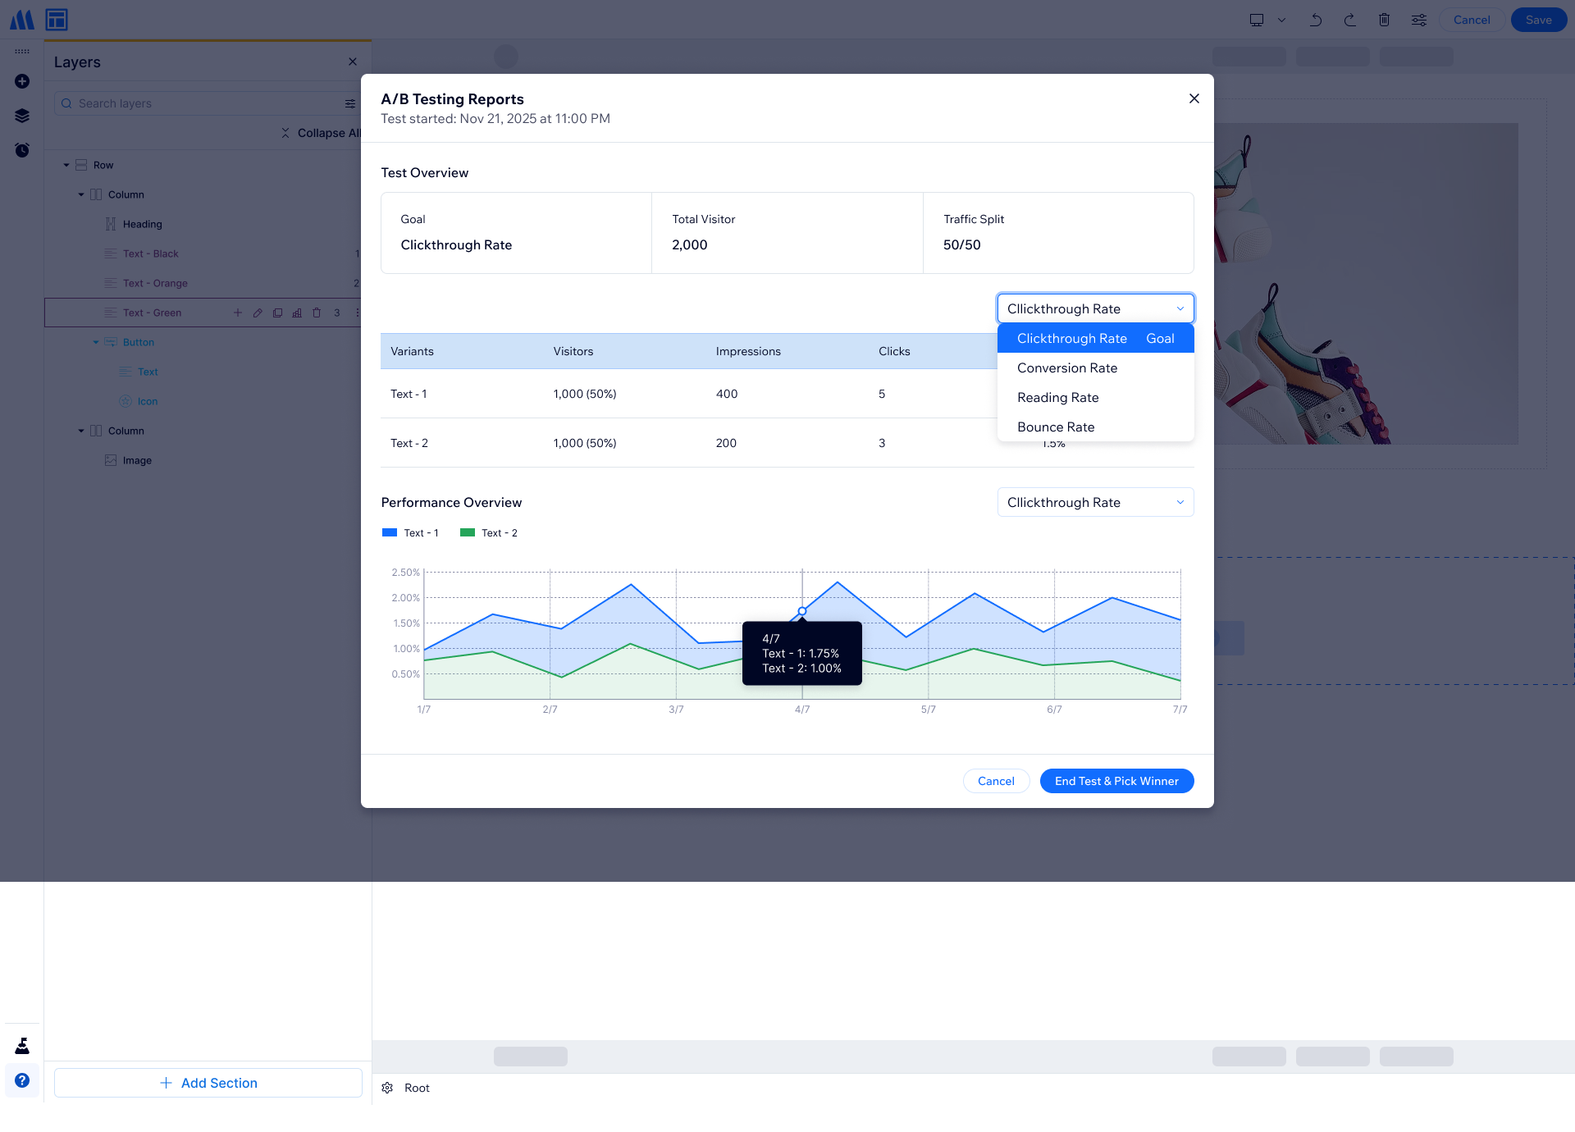Click the redo arrow icon

1349,20
